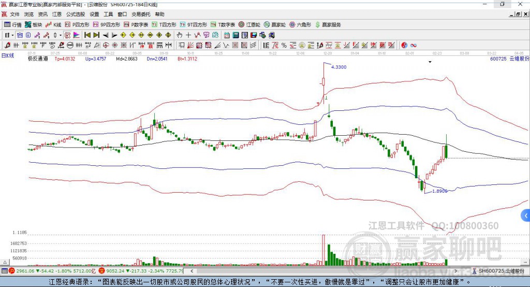This screenshot has height=287, width=530.
Task: Open the 资讯 menu
Action: (42, 14)
